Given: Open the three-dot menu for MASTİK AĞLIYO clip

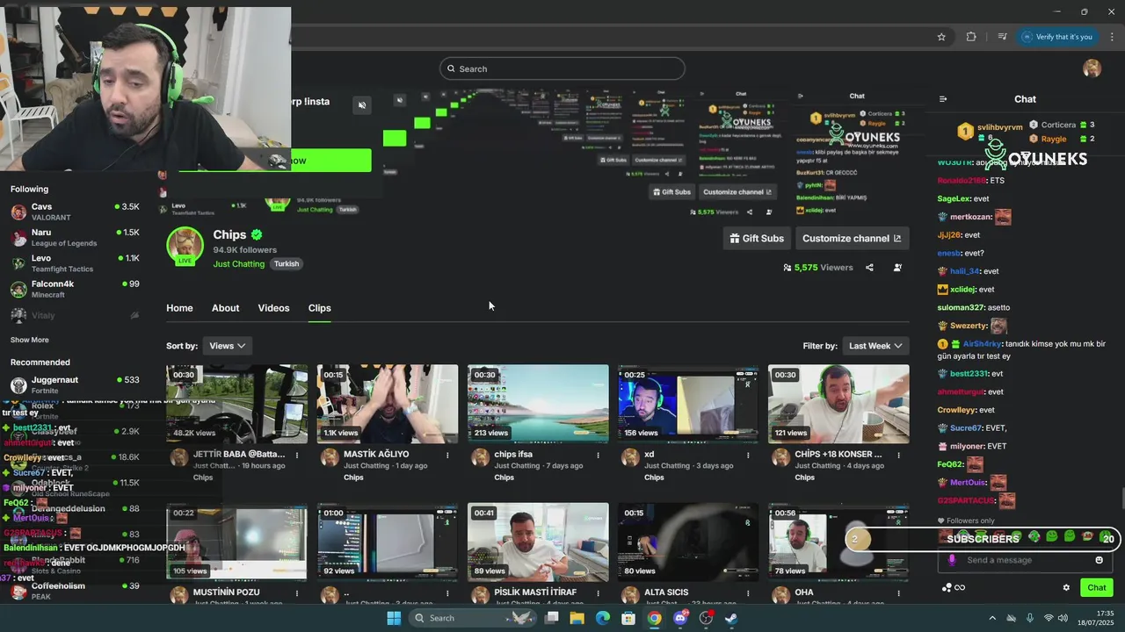Looking at the screenshot, I should 447,455.
